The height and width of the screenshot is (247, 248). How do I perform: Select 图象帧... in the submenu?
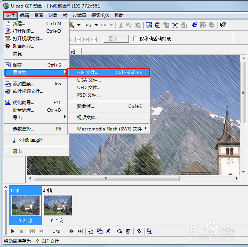pos(109,106)
